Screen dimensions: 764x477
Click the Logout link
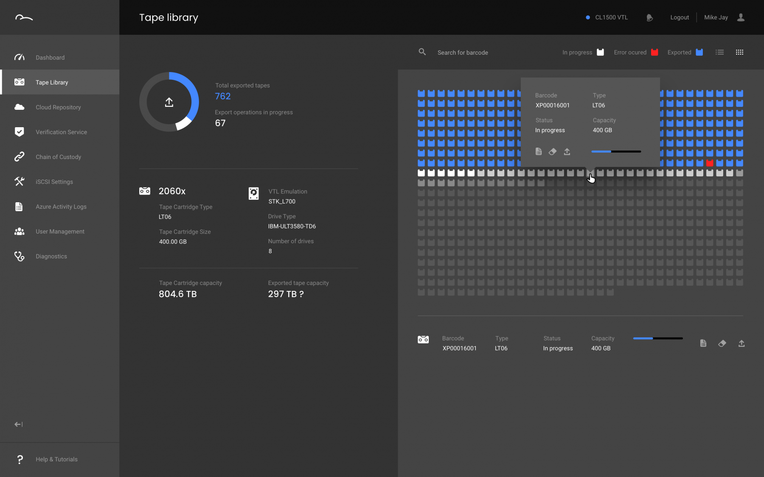click(x=680, y=17)
